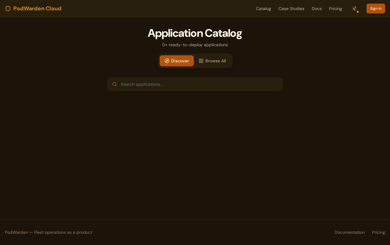
Task: Open the Pricing link in the footer
Action: tap(378, 232)
